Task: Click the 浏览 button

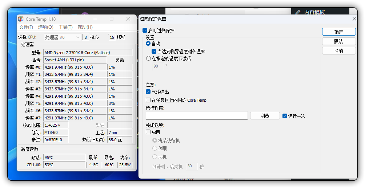Action: coord(265,116)
